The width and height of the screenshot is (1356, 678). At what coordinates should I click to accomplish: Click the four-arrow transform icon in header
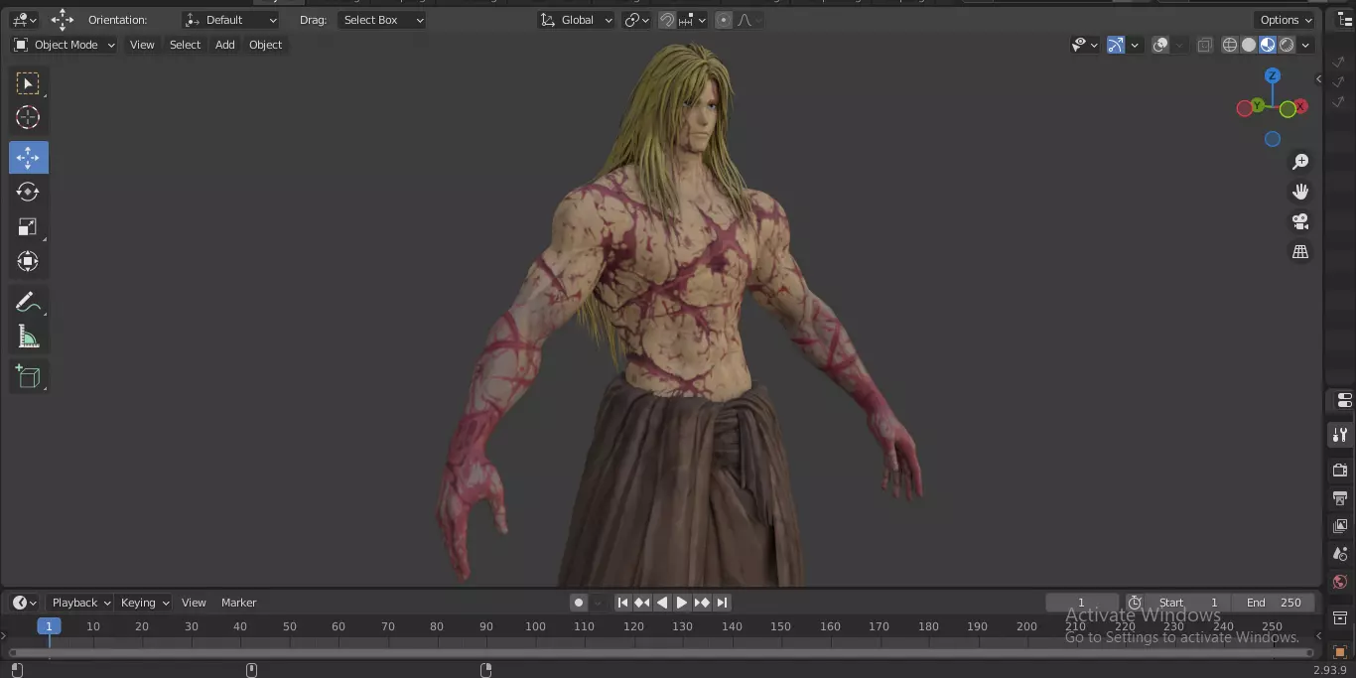click(63, 20)
